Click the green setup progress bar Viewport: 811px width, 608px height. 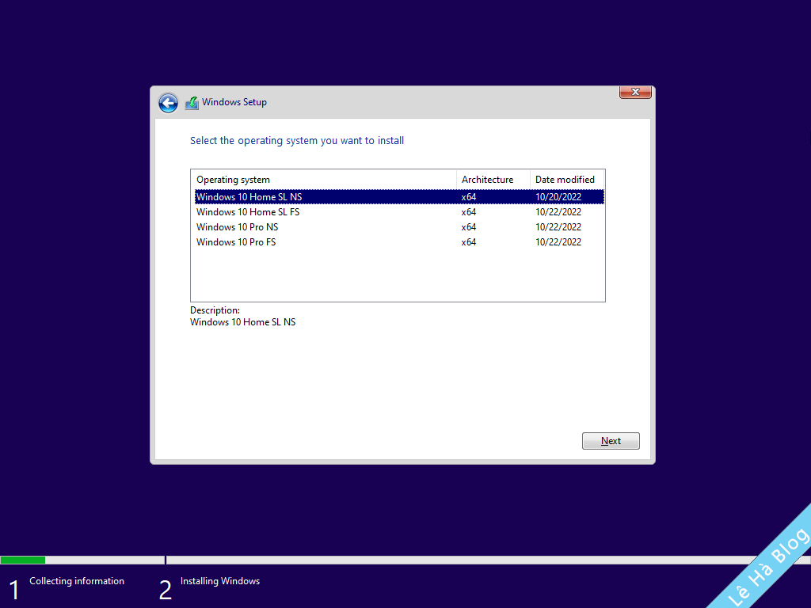click(x=23, y=560)
